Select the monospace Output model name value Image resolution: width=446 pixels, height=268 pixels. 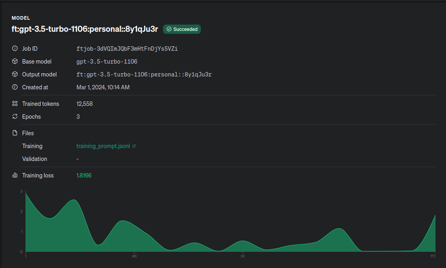pos(144,74)
